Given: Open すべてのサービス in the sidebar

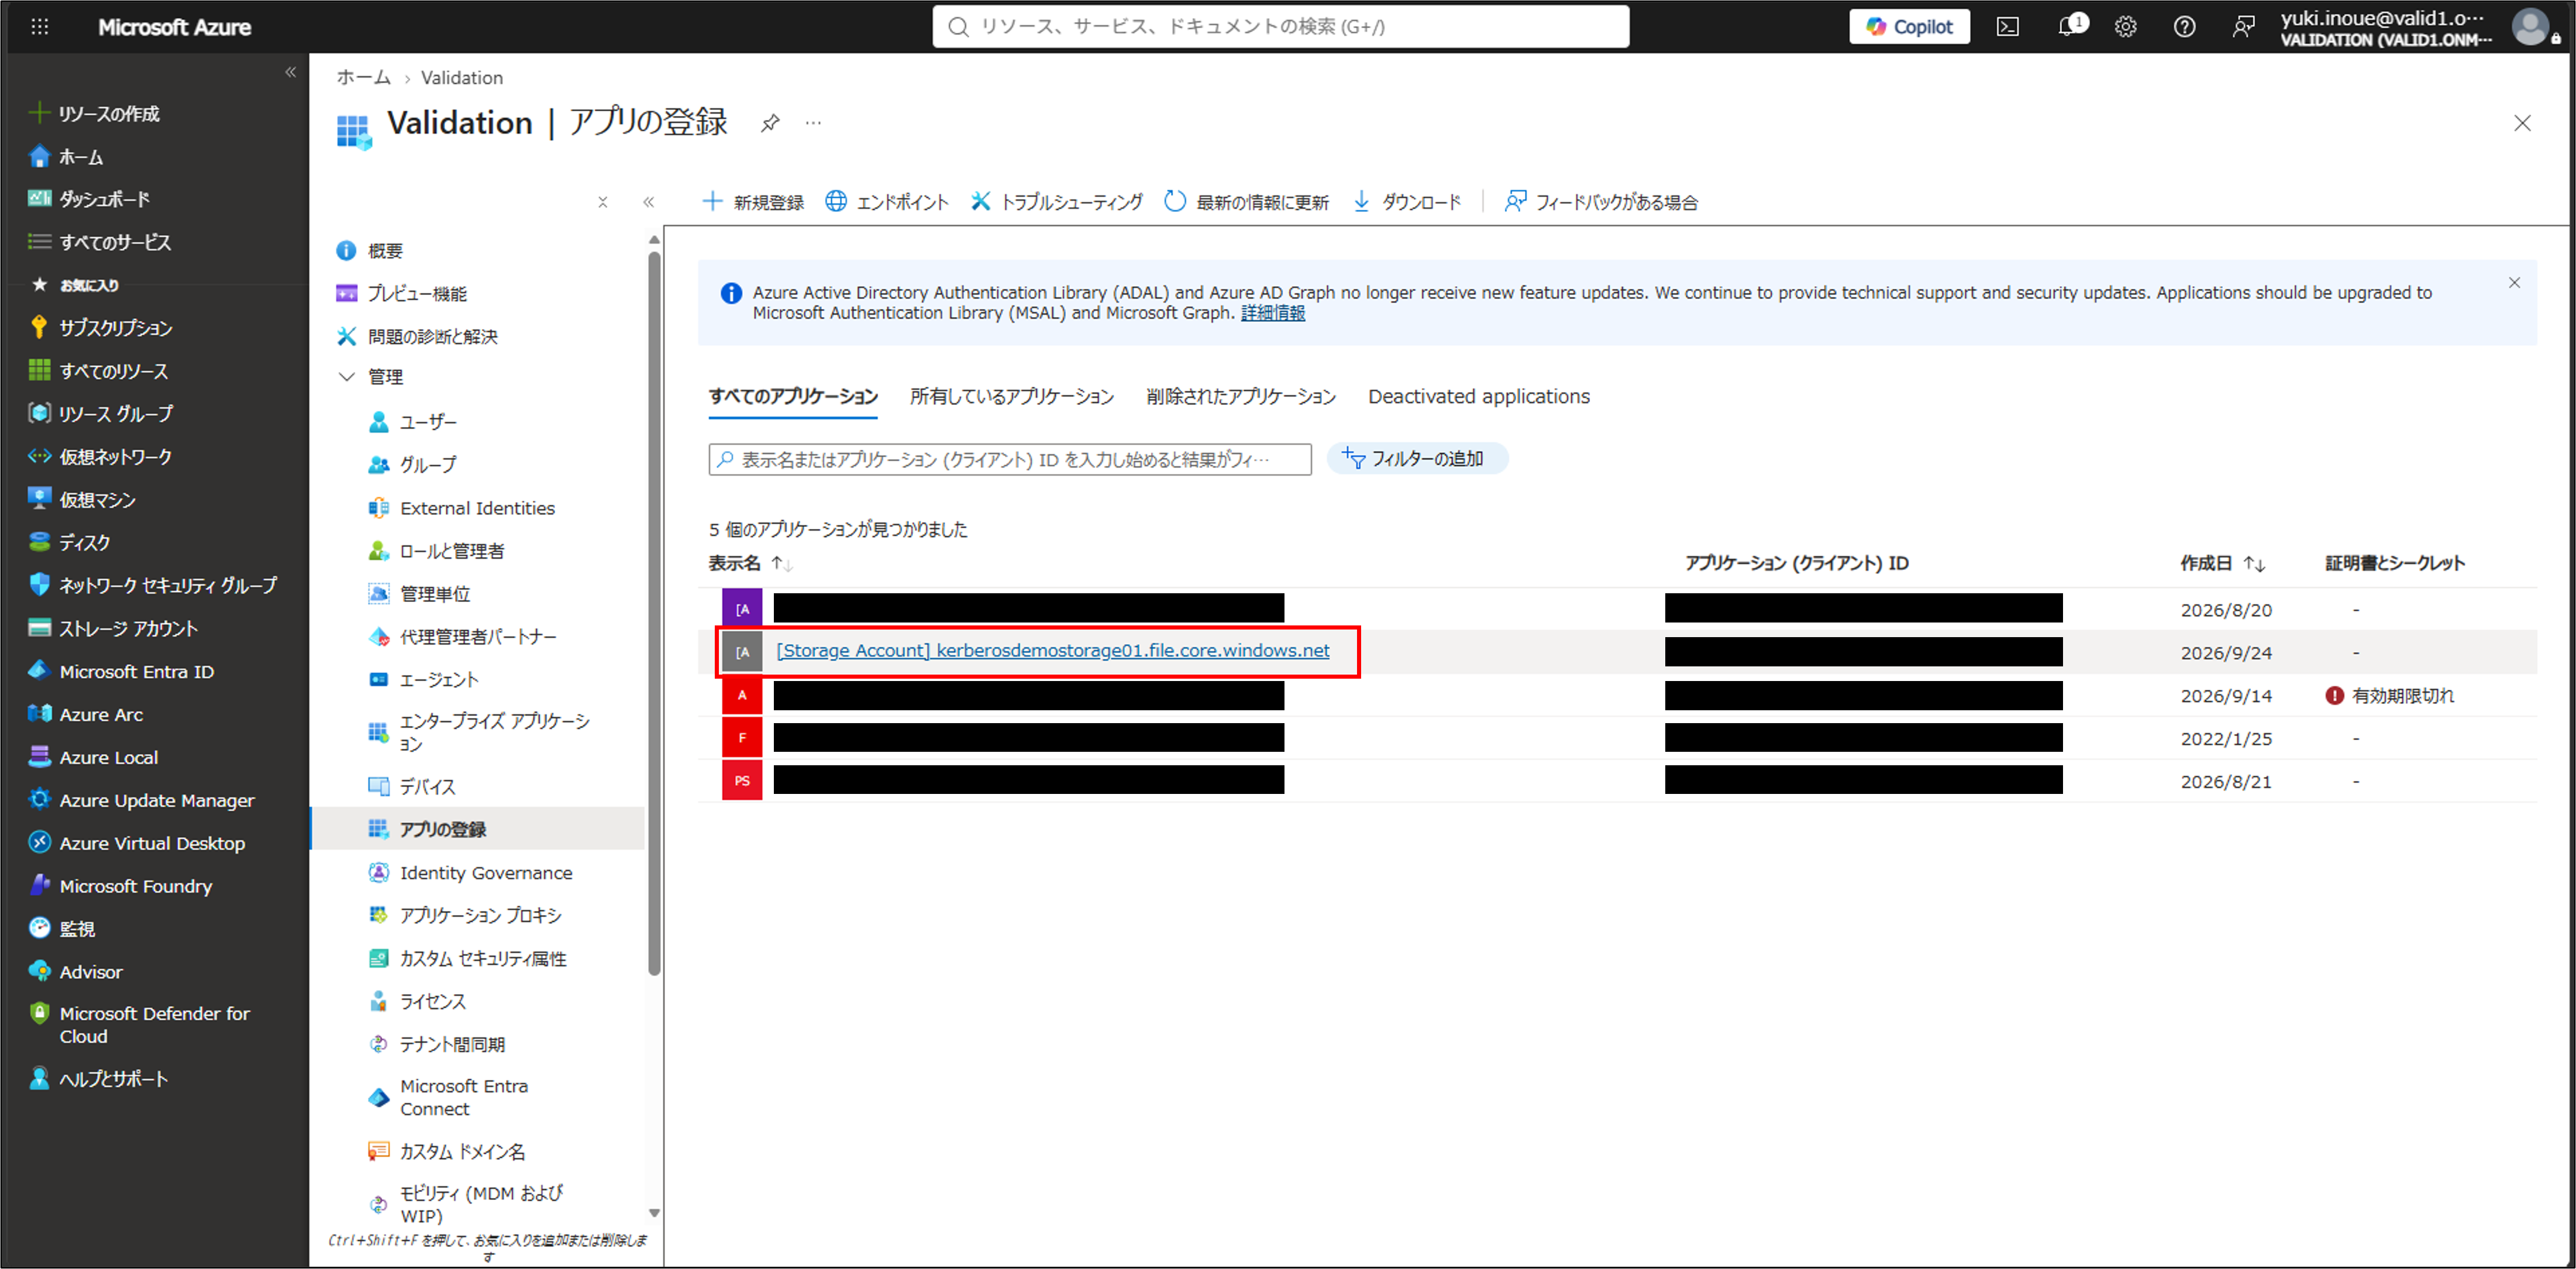Looking at the screenshot, I should (100, 242).
